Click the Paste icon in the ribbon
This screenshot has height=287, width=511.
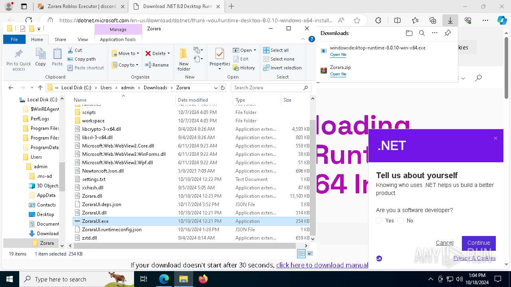[x=57, y=57]
